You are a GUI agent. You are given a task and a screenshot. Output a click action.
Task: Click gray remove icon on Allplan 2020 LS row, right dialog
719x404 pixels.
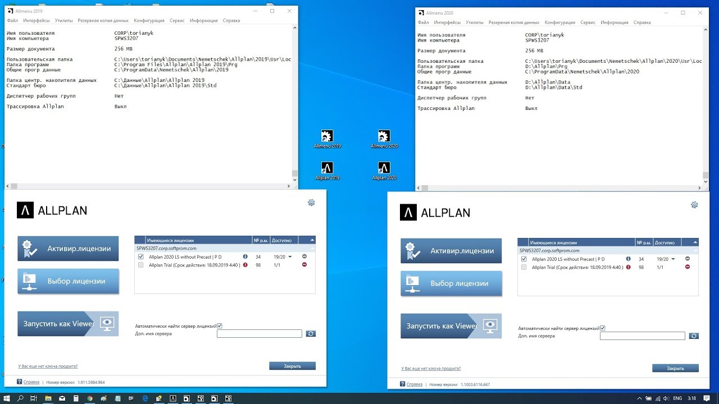coord(688,259)
